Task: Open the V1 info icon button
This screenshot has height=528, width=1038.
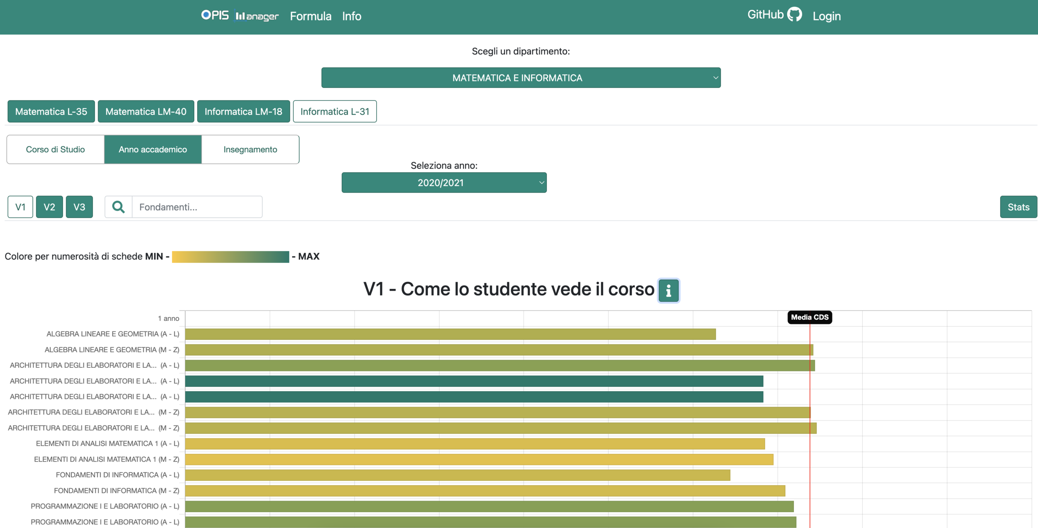Action: (x=668, y=290)
